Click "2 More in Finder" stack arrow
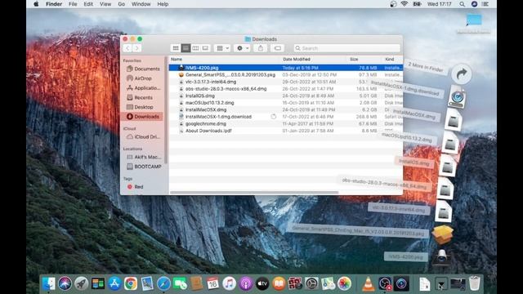This screenshot has height=294, width=523. tap(462, 73)
